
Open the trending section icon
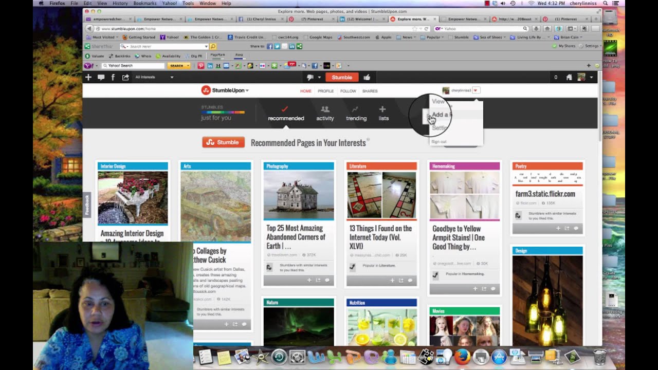point(355,109)
